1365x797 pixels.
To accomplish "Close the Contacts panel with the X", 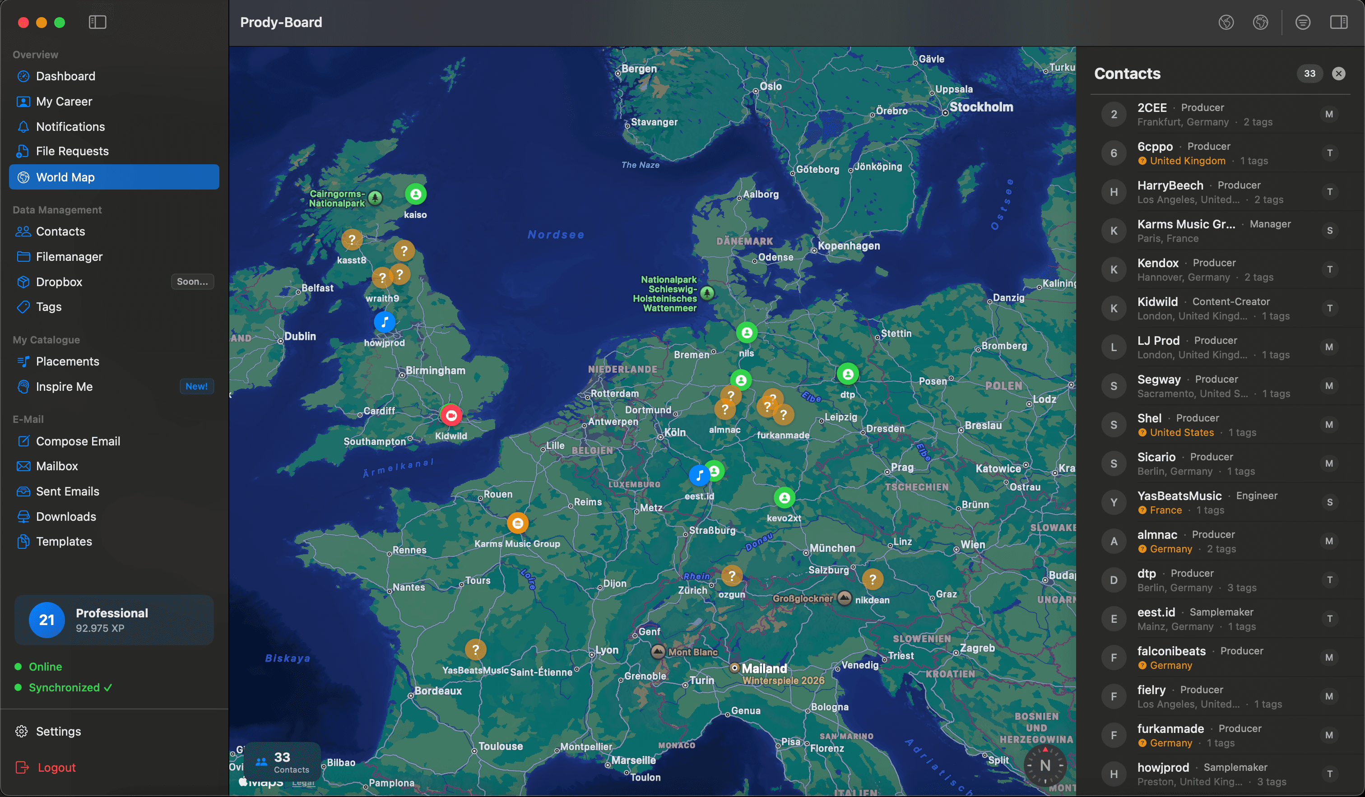I will [1338, 74].
